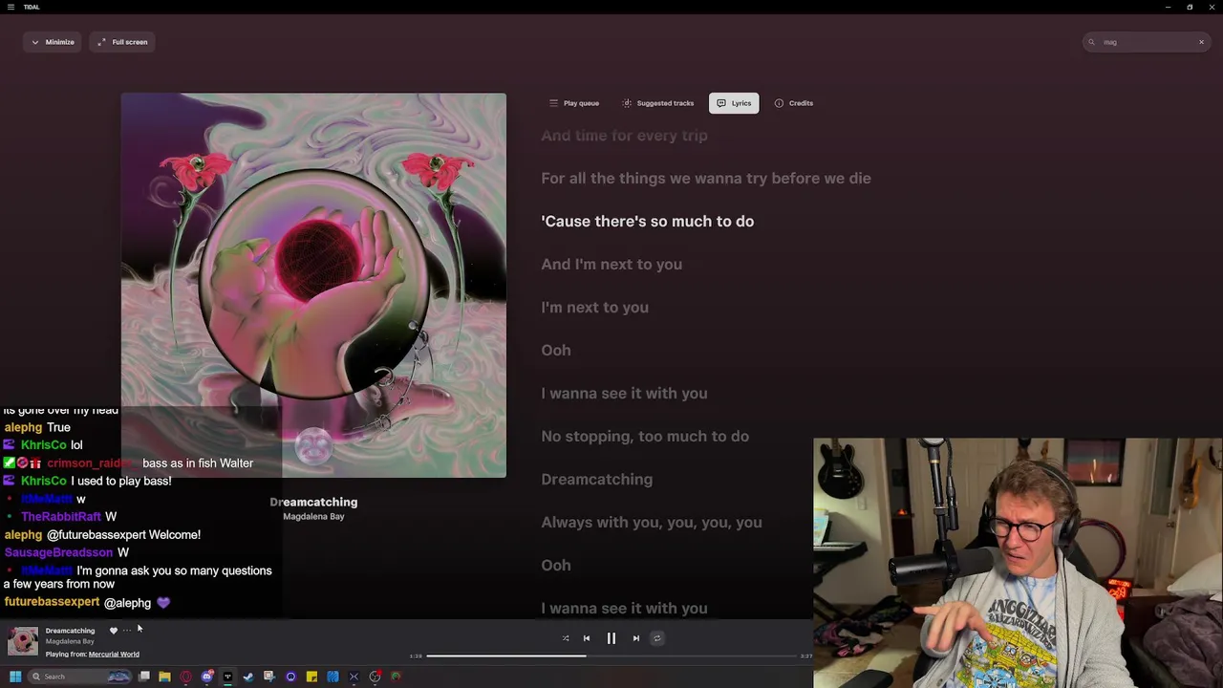Open Opera browser from the taskbar
This screenshot has height=688, width=1223.
185,677
